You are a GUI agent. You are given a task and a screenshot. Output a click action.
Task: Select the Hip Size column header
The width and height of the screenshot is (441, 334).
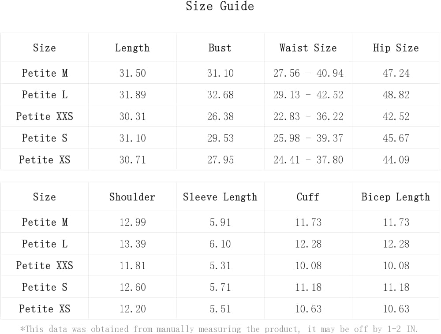coord(396,48)
